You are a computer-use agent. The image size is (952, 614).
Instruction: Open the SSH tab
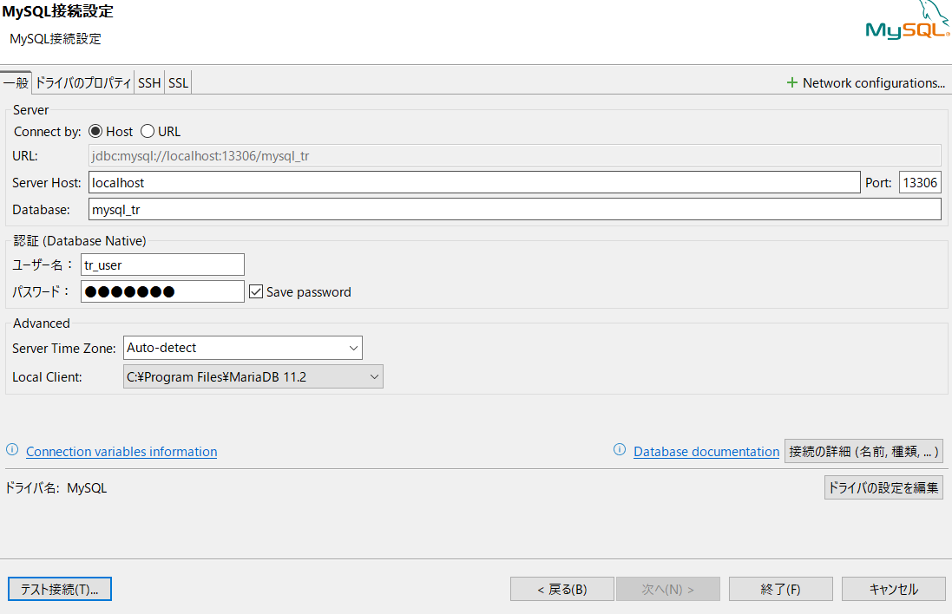pos(149,82)
